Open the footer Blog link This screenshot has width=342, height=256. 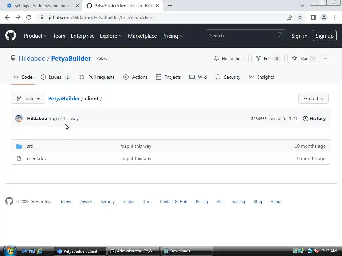pos(258,202)
